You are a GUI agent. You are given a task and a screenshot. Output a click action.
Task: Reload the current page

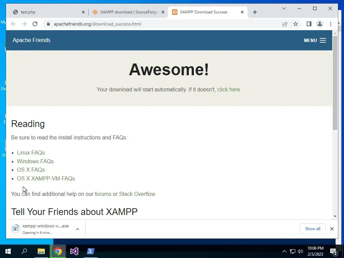tap(35, 24)
